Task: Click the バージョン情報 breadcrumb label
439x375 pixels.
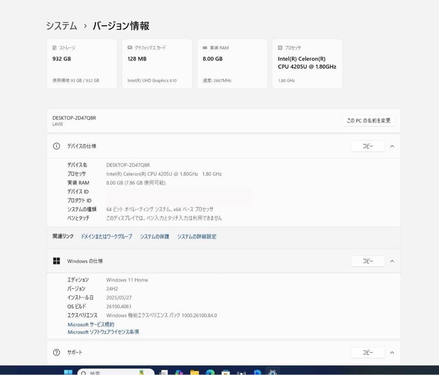Action: click(x=120, y=26)
